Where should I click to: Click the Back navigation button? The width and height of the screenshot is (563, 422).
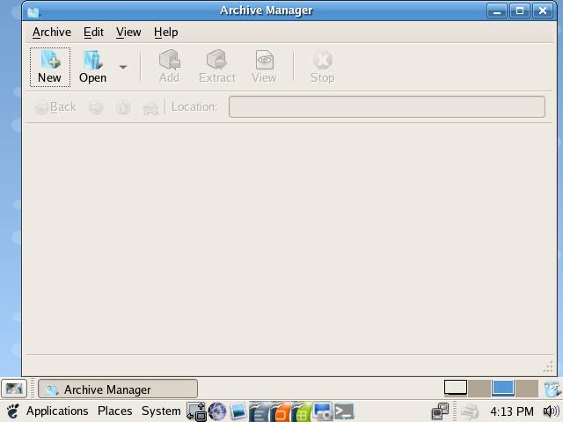point(55,107)
